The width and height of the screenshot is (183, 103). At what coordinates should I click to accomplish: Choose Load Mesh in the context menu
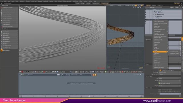pos(157,62)
